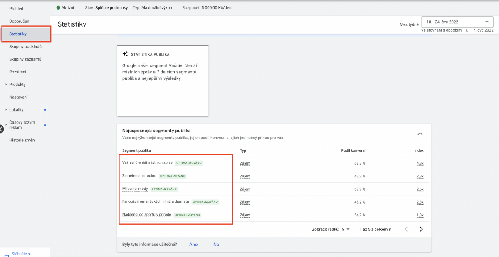
Task: Open the Zobrazit řádků rows dropdown
Action: tap(346, 229)
